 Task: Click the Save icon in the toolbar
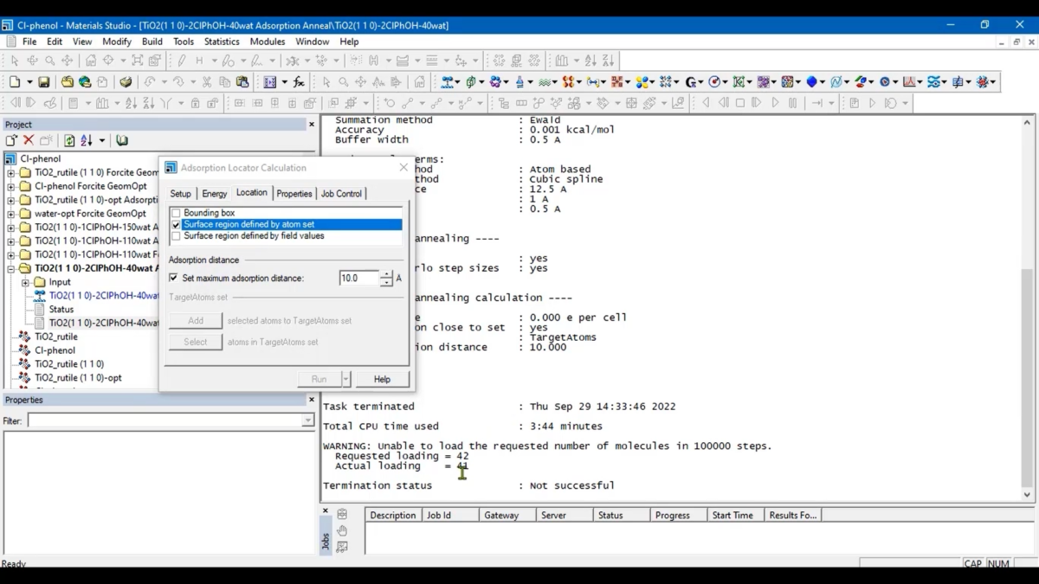tap(43, 82)
